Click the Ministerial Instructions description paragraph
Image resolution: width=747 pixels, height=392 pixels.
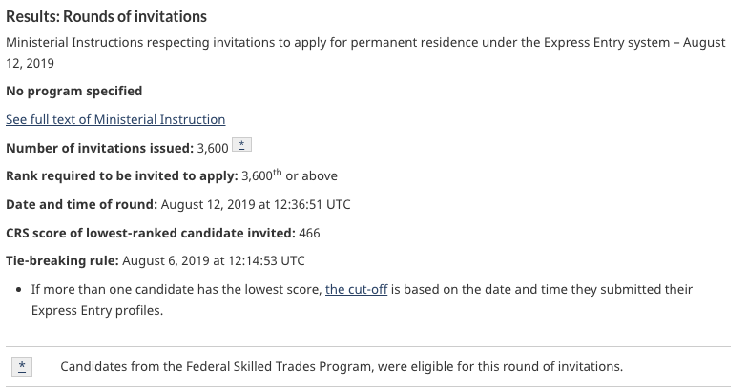pos(363,44)
